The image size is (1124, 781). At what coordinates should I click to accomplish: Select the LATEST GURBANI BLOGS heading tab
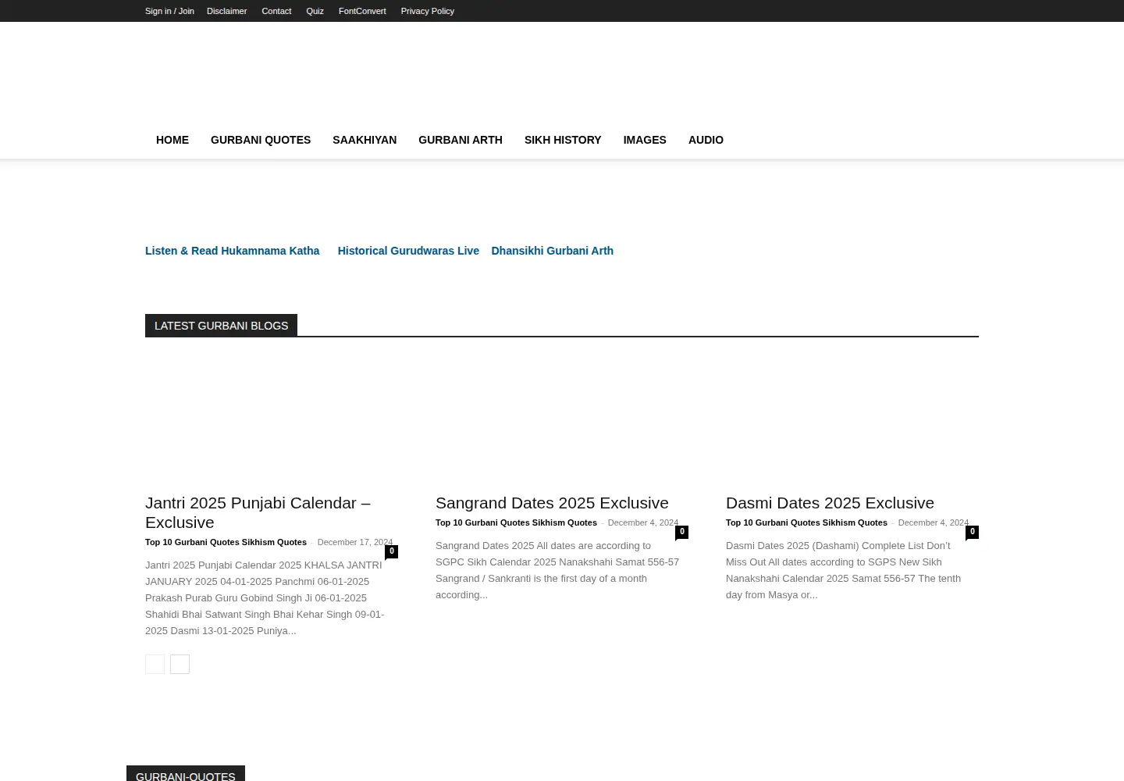point(221,326)
